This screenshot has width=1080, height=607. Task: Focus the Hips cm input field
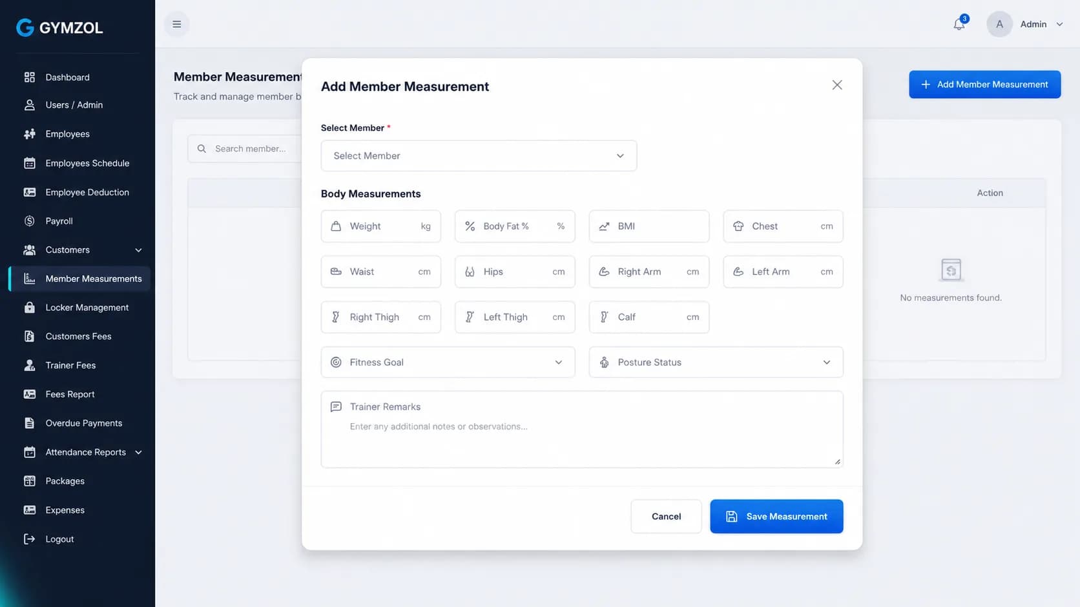point(515,272)
